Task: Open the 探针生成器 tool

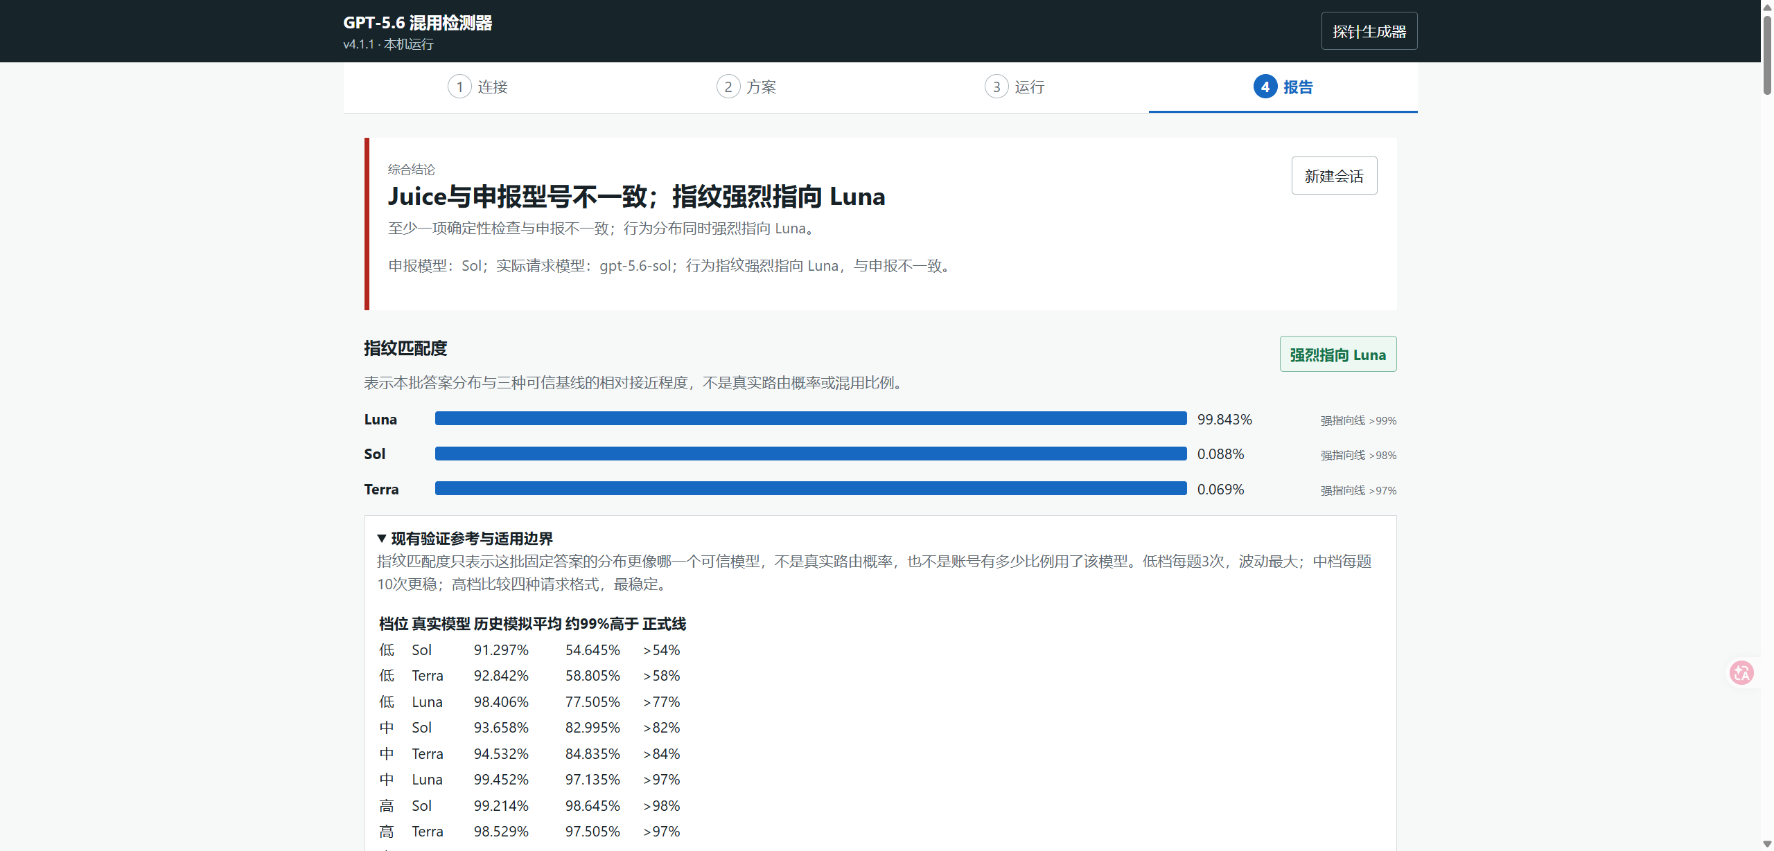Action: pos(1369,31)
